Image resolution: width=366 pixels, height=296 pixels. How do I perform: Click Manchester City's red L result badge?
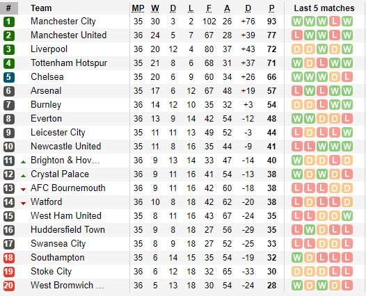coord(335,22)
